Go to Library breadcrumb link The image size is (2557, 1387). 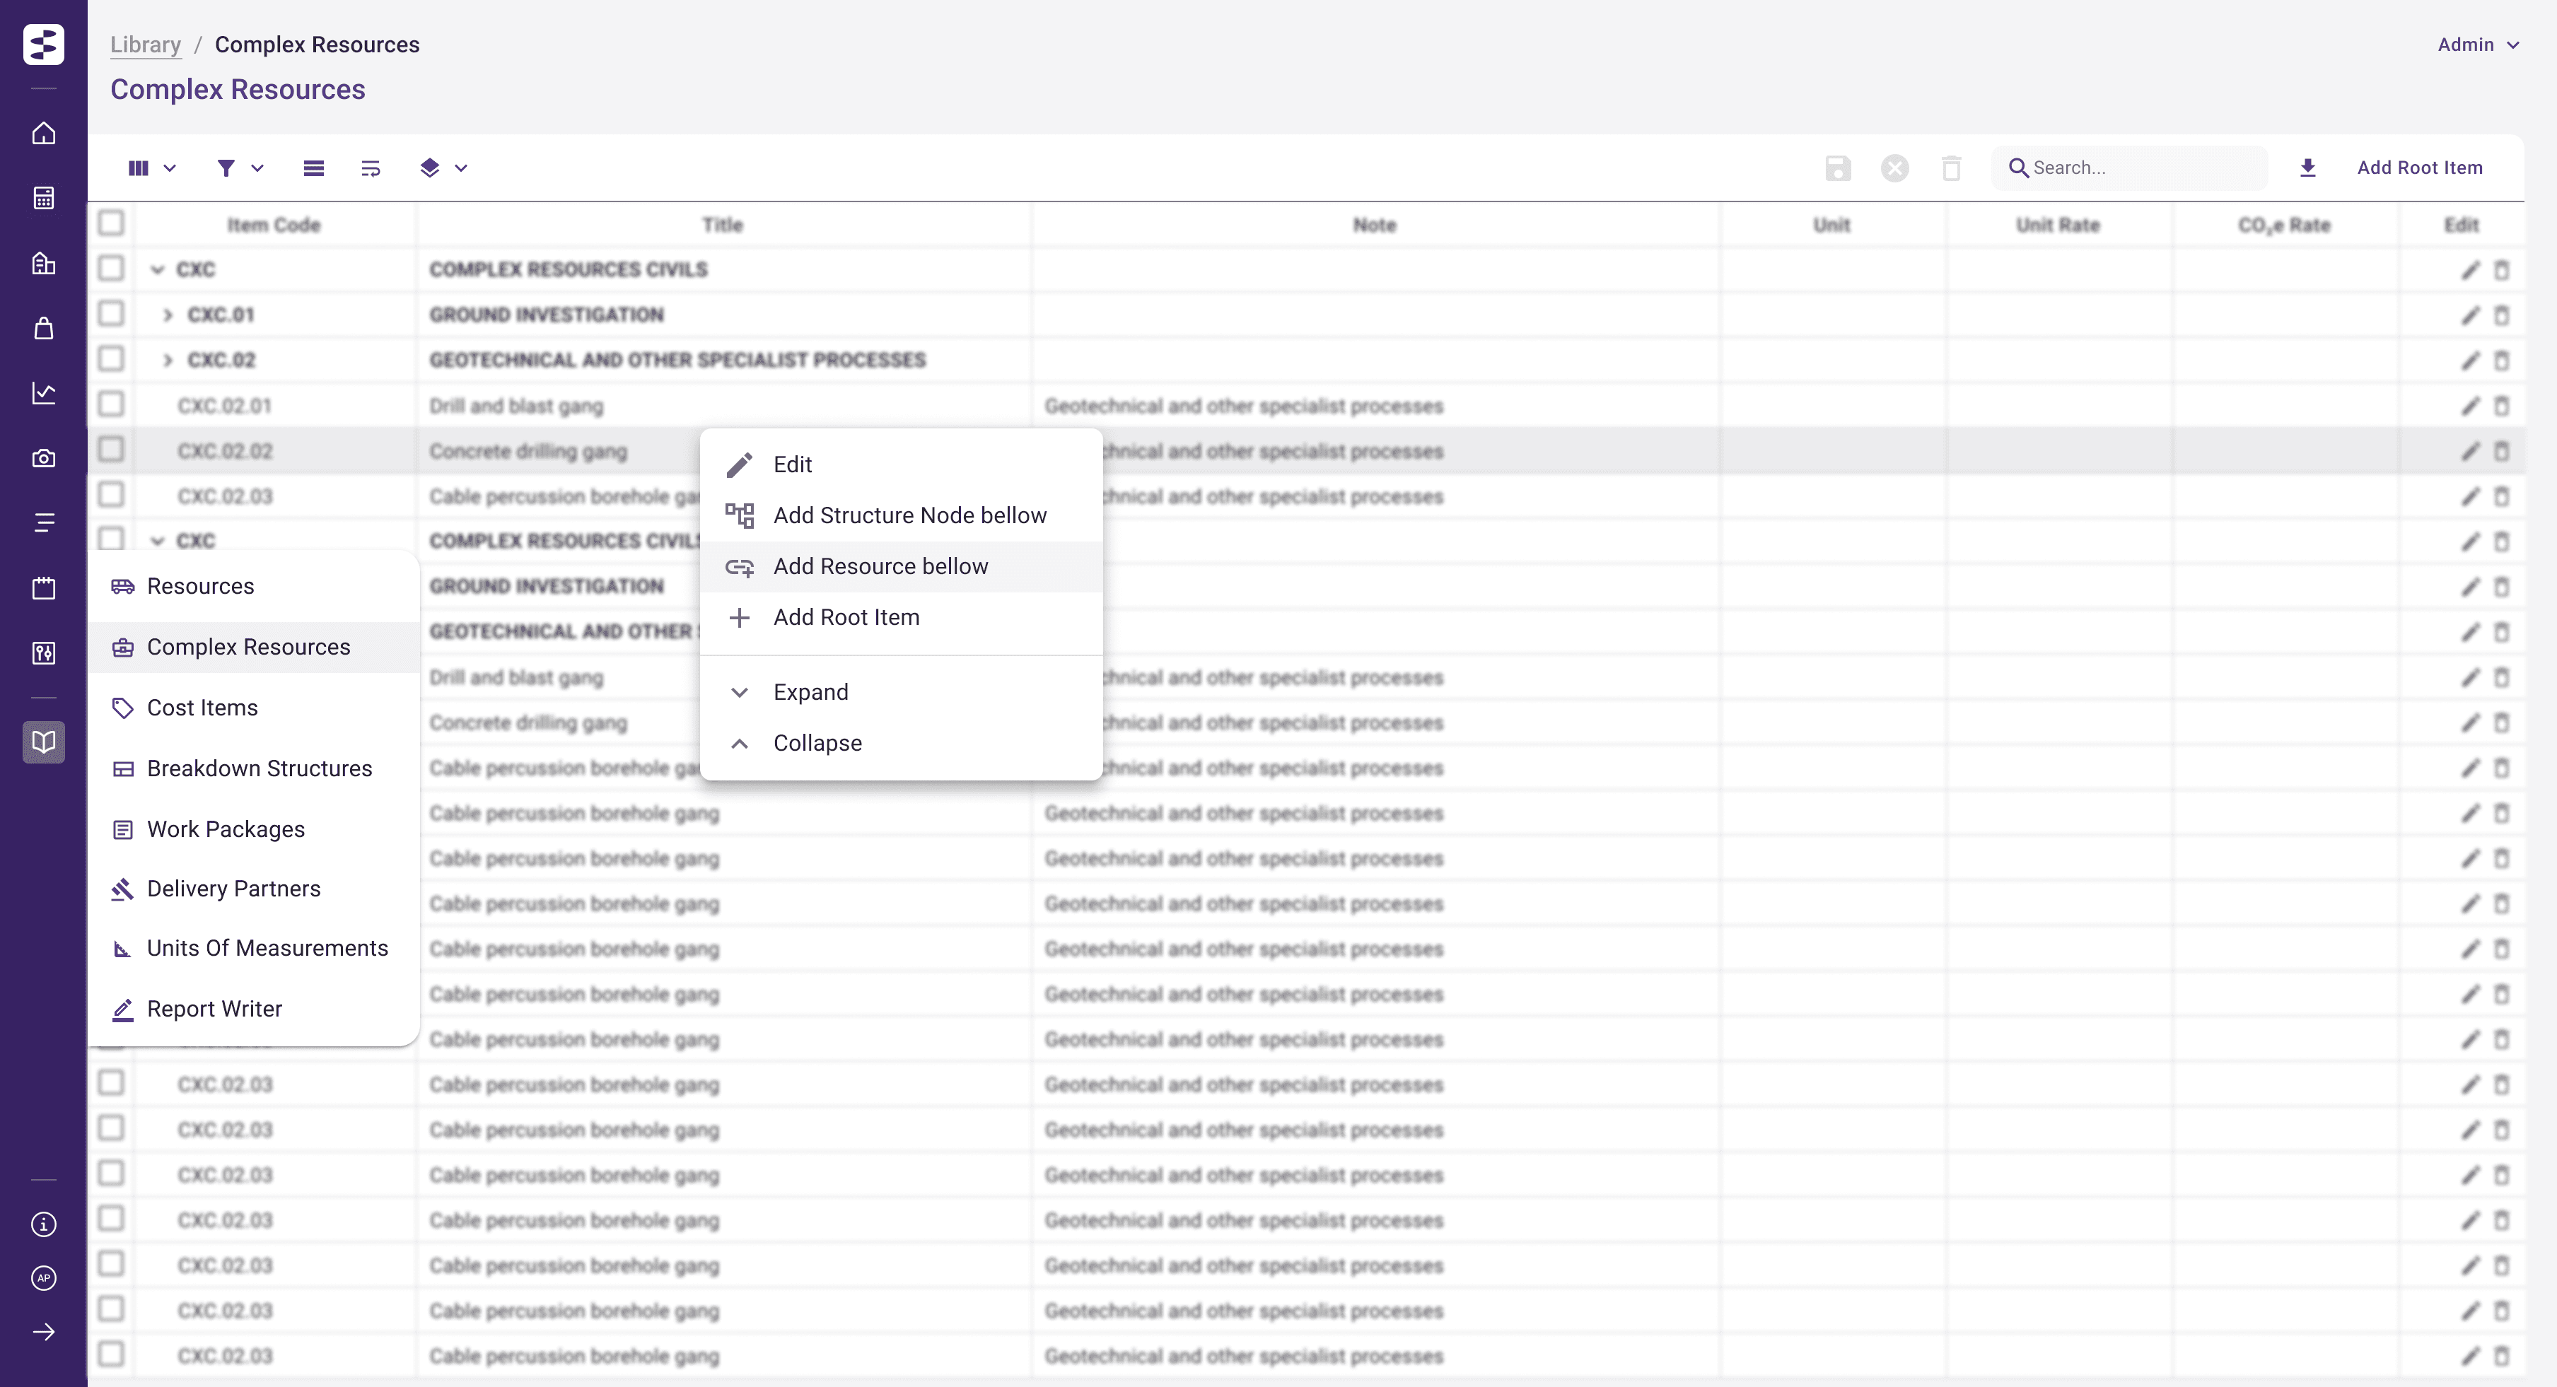coord(146,45)
